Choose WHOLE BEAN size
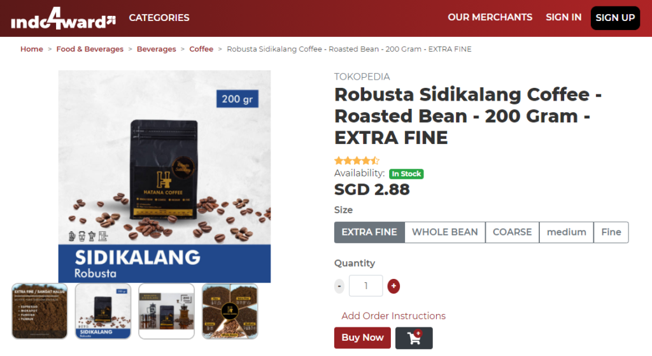Image resolution: width=652 pixels, height=356 pixels. [445, 232]
